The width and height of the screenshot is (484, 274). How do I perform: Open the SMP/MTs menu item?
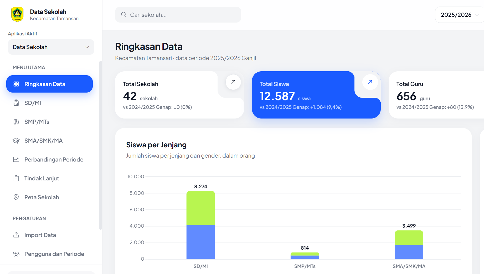tap(49, 122)
